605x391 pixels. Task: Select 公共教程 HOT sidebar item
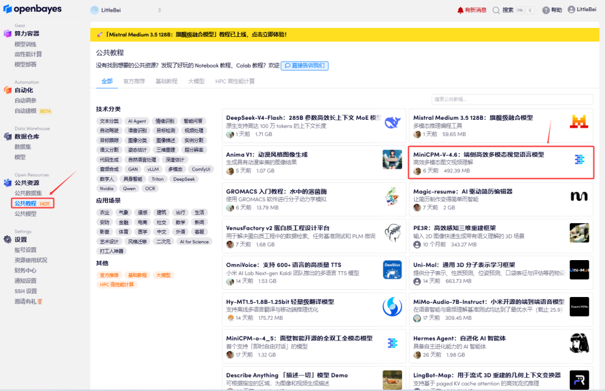[32, 204]
